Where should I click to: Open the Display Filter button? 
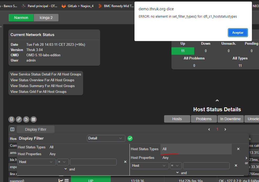(36, 129)
